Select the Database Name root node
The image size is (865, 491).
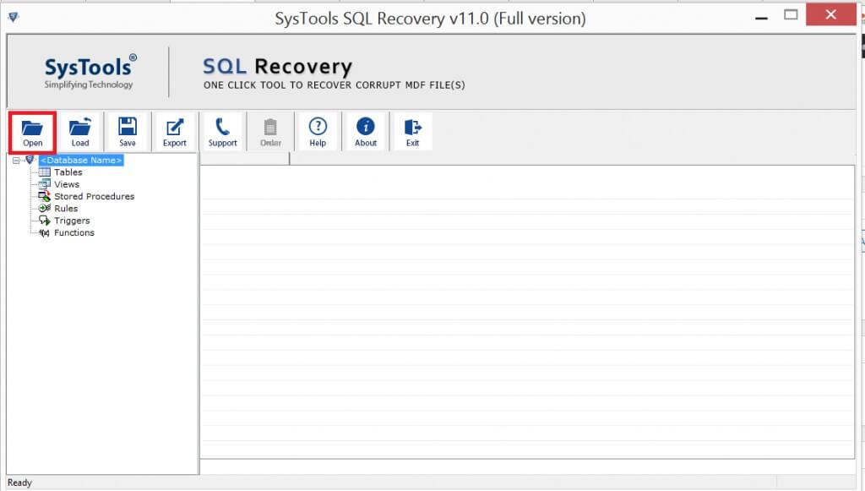[83, 160]
